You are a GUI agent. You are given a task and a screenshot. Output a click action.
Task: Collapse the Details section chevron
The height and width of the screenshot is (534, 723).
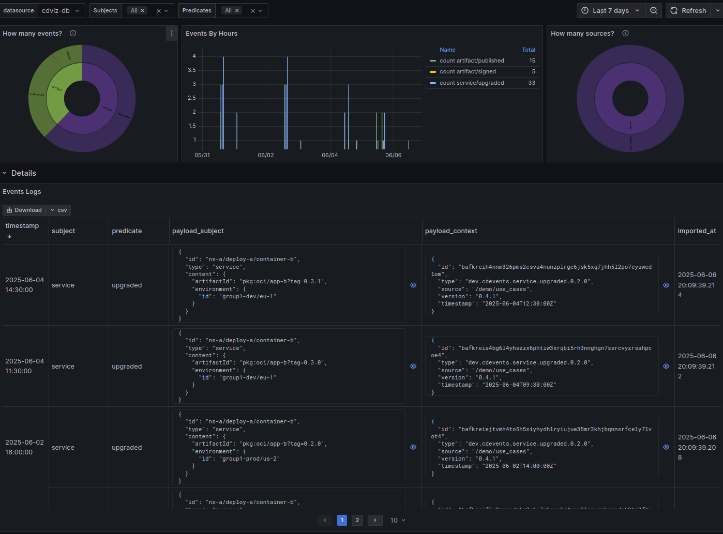pyautogui.click(x=5, y=173)
